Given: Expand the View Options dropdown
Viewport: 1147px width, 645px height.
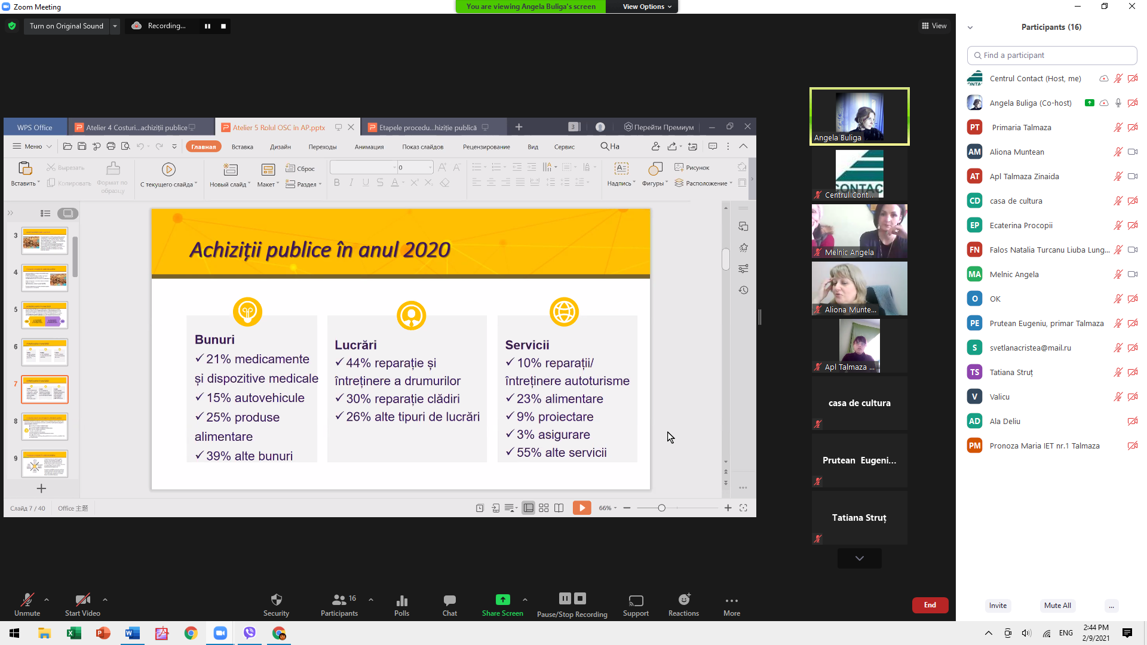Looking at the screenshot, I should pos(647,7).
